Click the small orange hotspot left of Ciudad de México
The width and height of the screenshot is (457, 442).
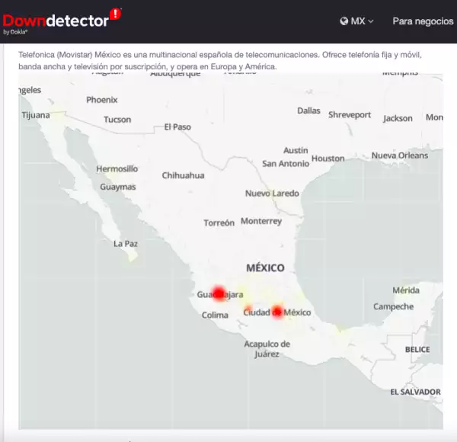coord(248,309)
